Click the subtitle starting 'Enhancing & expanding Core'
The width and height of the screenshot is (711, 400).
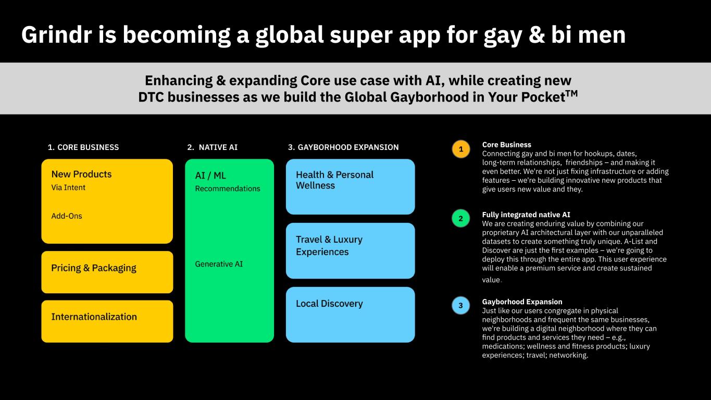(x=358, y=89)
